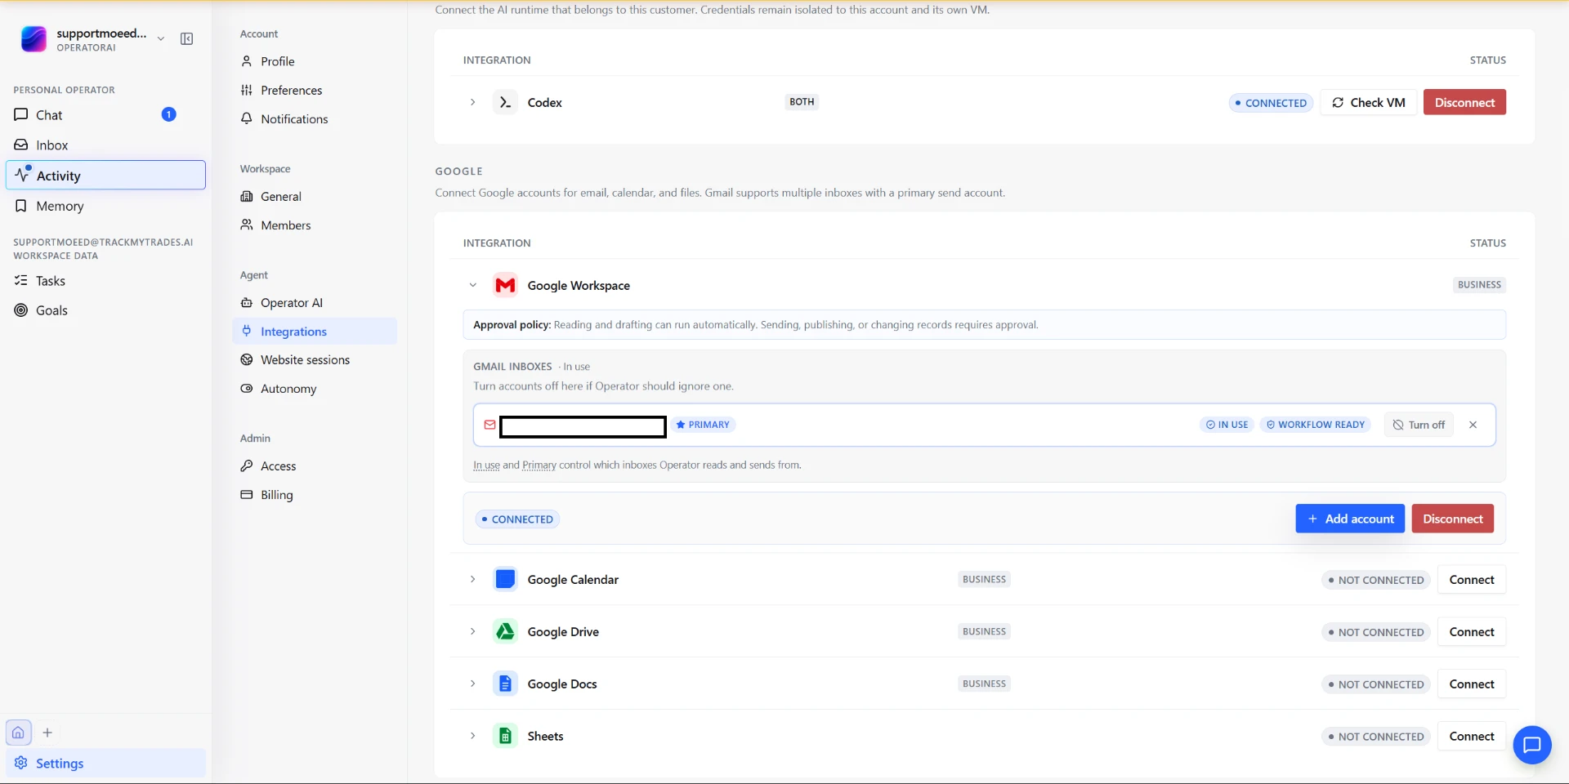Click the WORKFLOW READY badge
1569x784 pixels.
(1315, 425)
